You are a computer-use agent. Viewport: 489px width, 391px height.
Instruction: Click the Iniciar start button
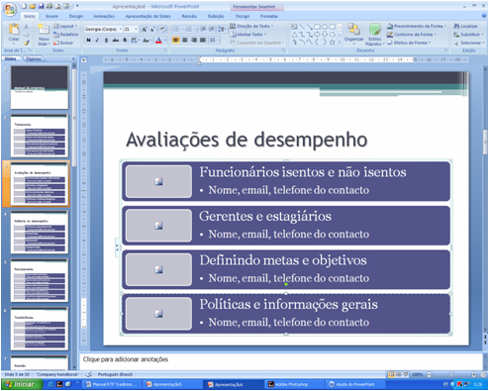click(22, 384)
